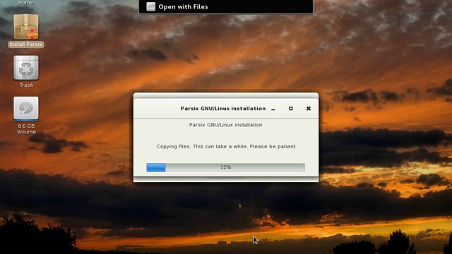Screen dimensions: 452x254
Task: Click the Trash label under recycle bin
Action: coord(27,85)
